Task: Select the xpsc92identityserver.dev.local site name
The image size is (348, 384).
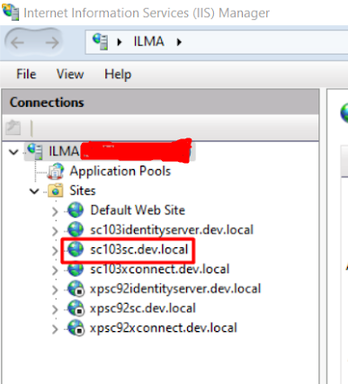Action: point(175,289)
